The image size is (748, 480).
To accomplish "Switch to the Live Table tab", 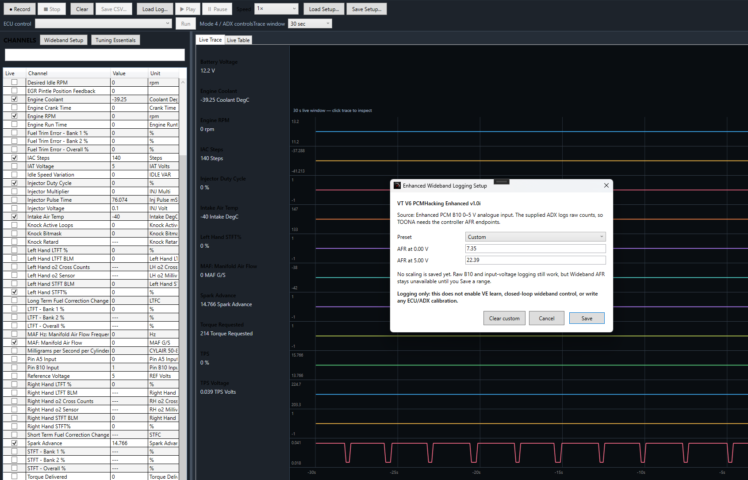I will pyautogui.click(x=238, y=40).
